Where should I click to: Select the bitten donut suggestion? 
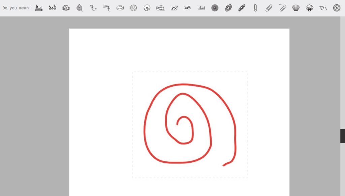[147, 8]
